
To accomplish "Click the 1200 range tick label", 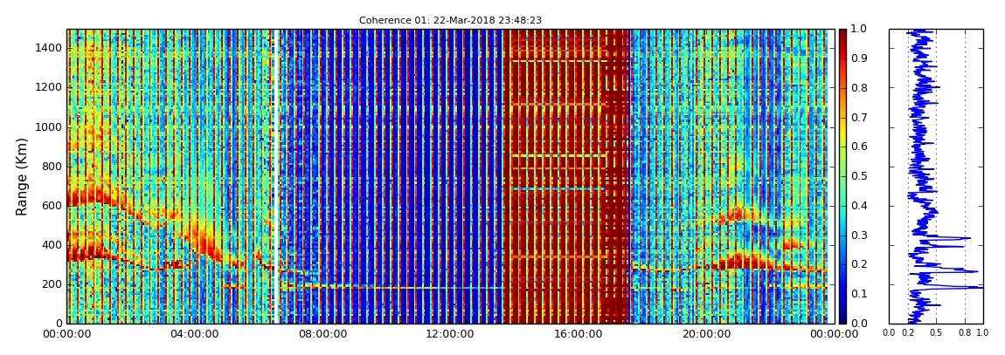I will pos(50,87).
